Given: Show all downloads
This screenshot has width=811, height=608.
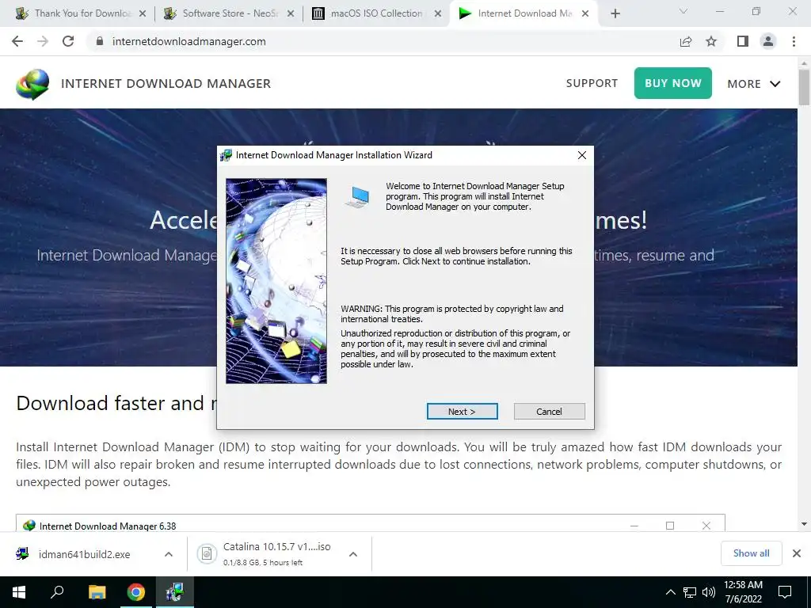Looking at the screenshot, I should 751,553.
